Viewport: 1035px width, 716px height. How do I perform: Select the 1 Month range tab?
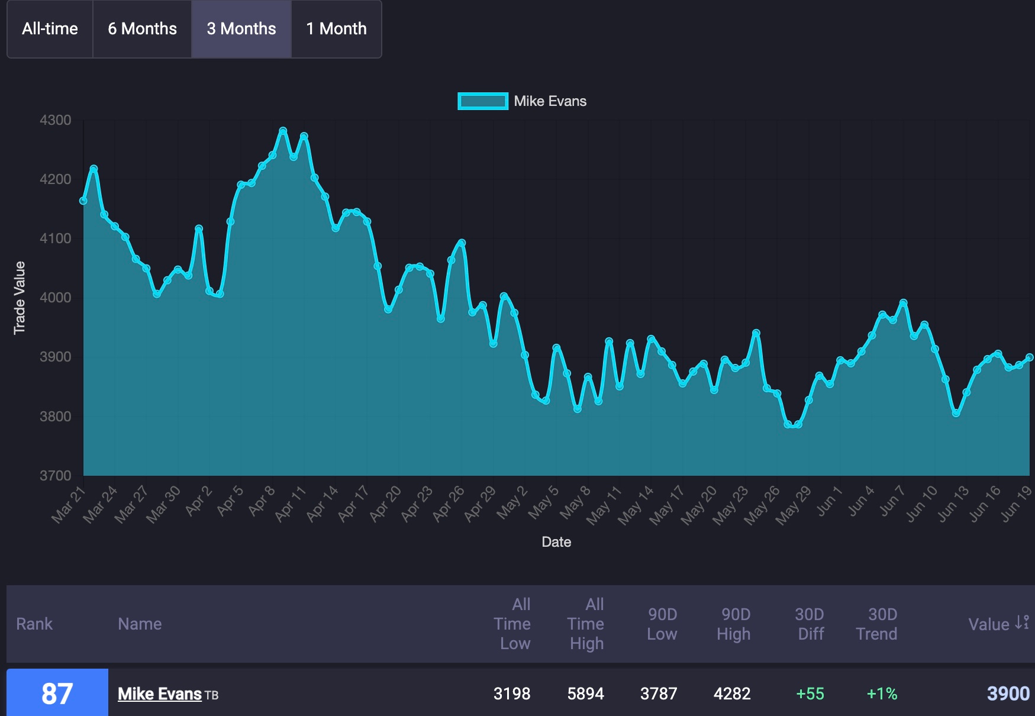click(336, 29)
